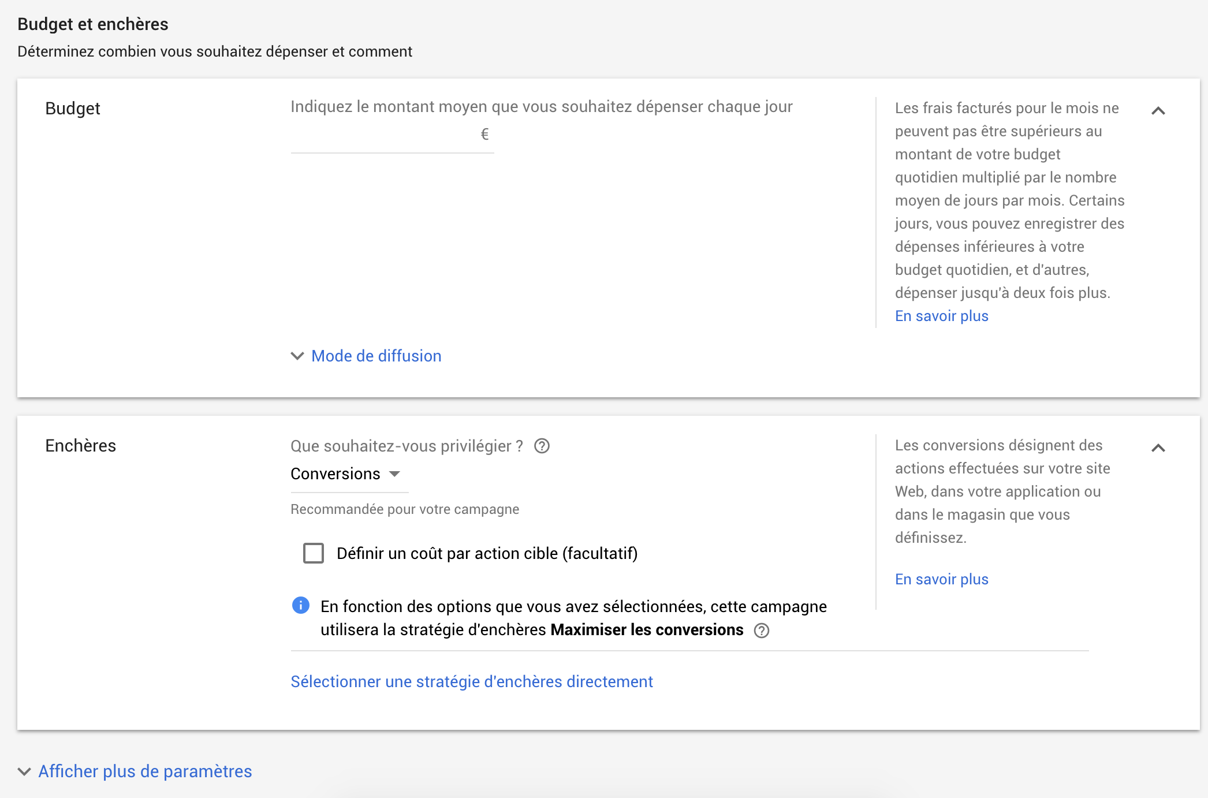Open 'En savoir plus' in the Budget help panel

click(x=941, y=316)
